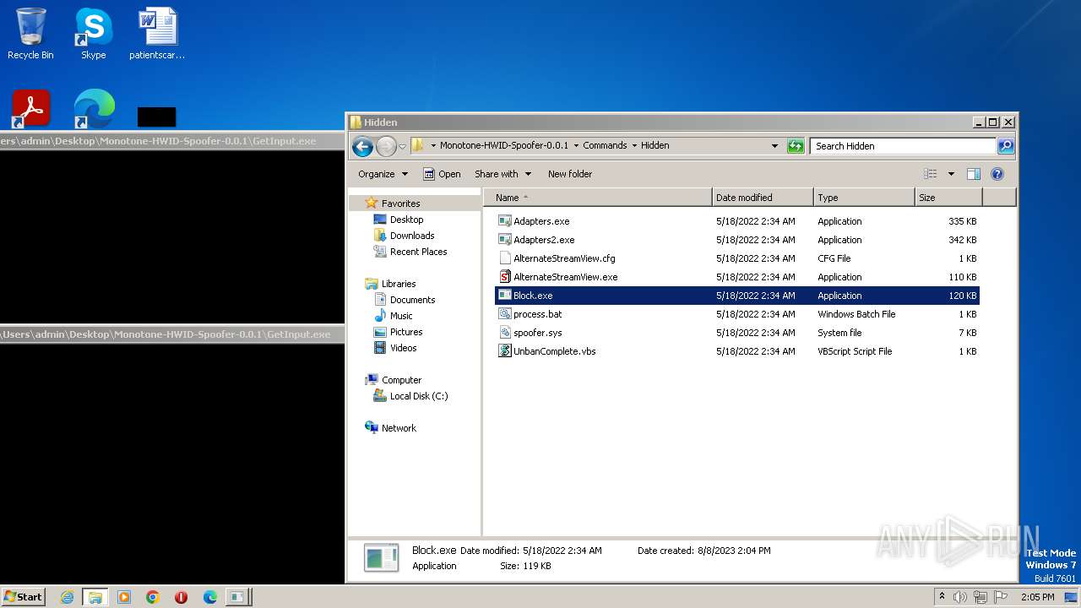
Task: Go to Desktop in the navigation pane
Action: (406, 220)
